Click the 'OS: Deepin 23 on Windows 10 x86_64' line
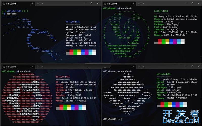Viewport: 202px width, 126px height. 175,16
